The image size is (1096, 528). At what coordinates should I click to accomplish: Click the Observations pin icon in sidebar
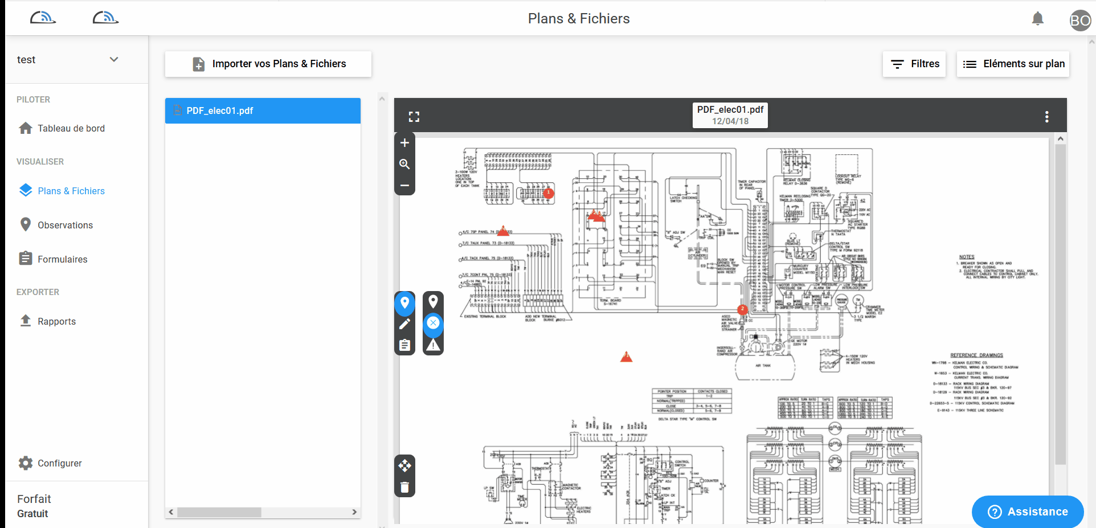pyautogui.click(x=26, y=224)
